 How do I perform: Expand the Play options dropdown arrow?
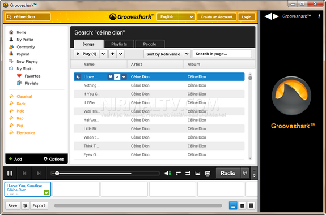[103, 54]
